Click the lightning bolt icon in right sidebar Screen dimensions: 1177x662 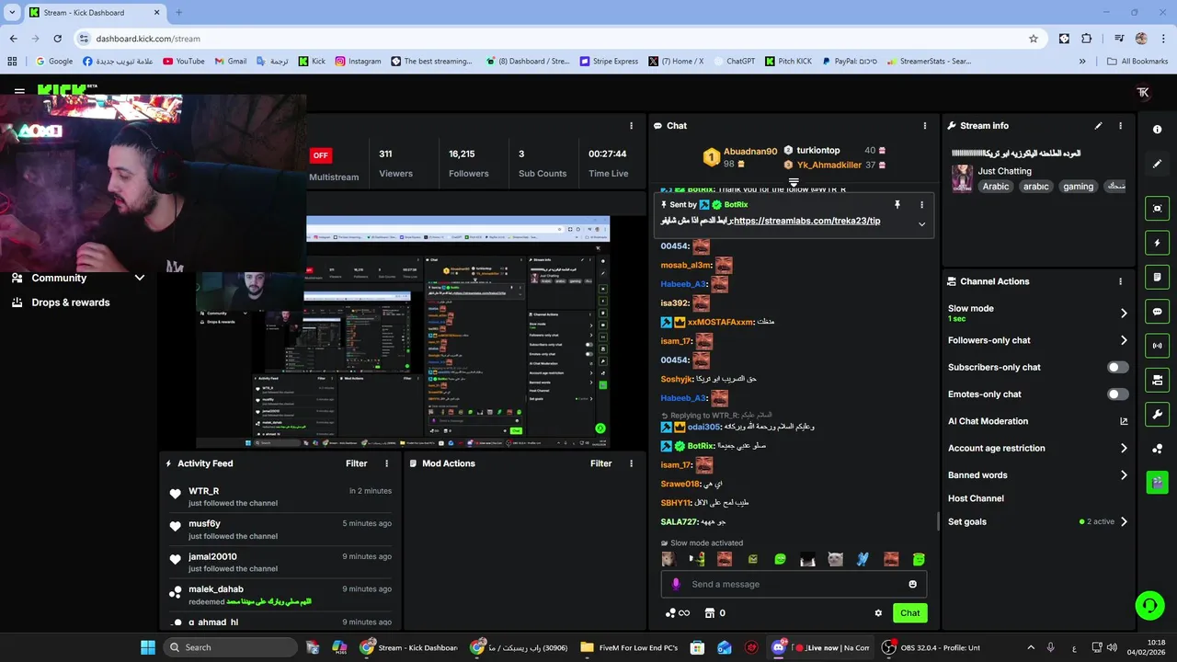1157,243
